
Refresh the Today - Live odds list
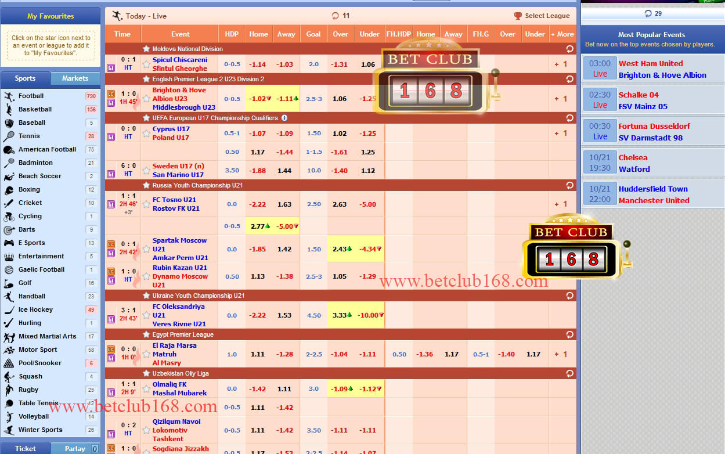pyautogui.click(x=335, y=16)
